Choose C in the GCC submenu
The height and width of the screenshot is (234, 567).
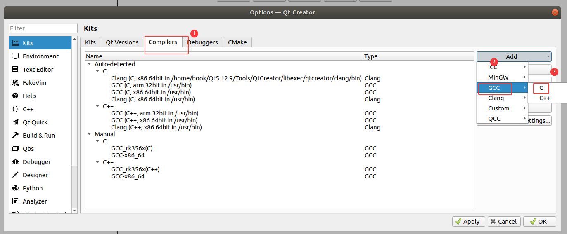click(548, 88)
